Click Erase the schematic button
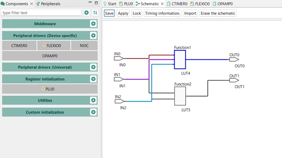This screenshot has width=282, height=158. 218,13
